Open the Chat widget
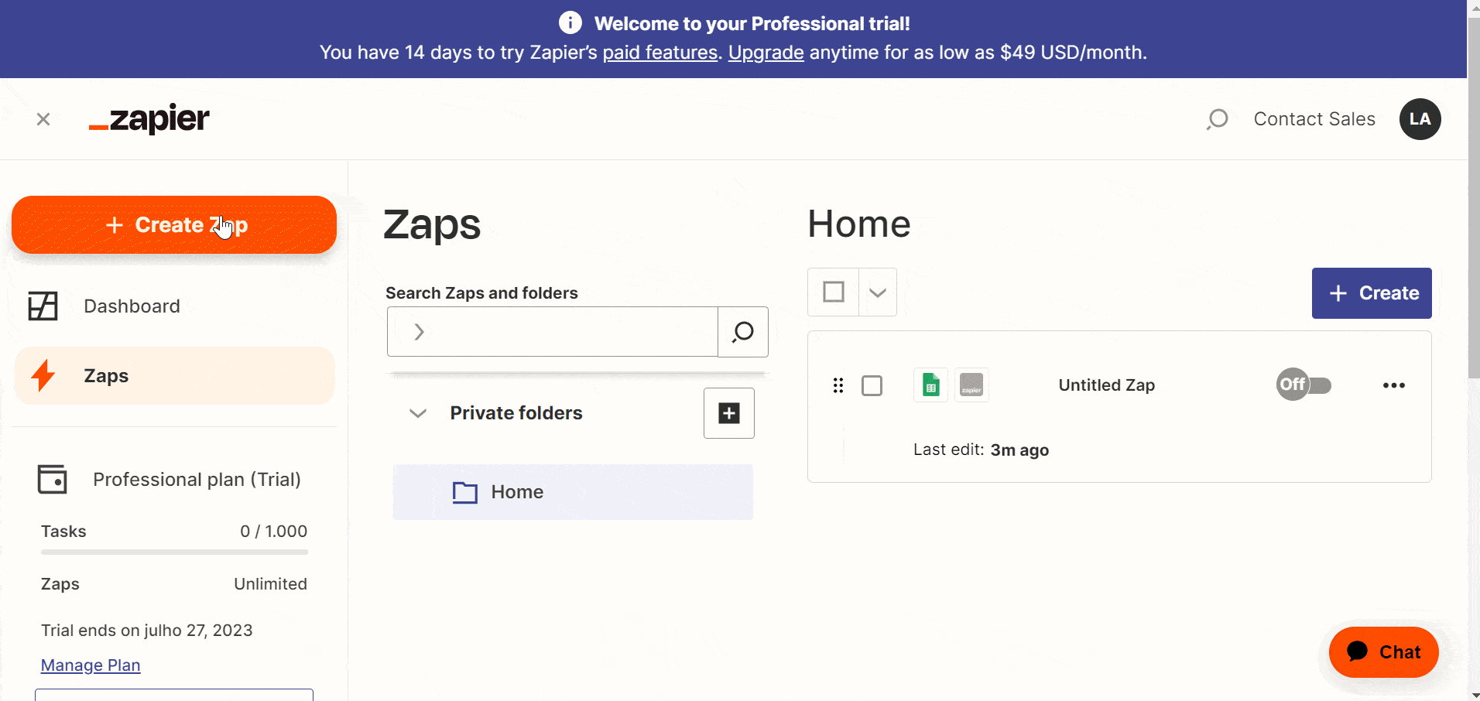The image size is (1480, 701). tap(1382, 652)
